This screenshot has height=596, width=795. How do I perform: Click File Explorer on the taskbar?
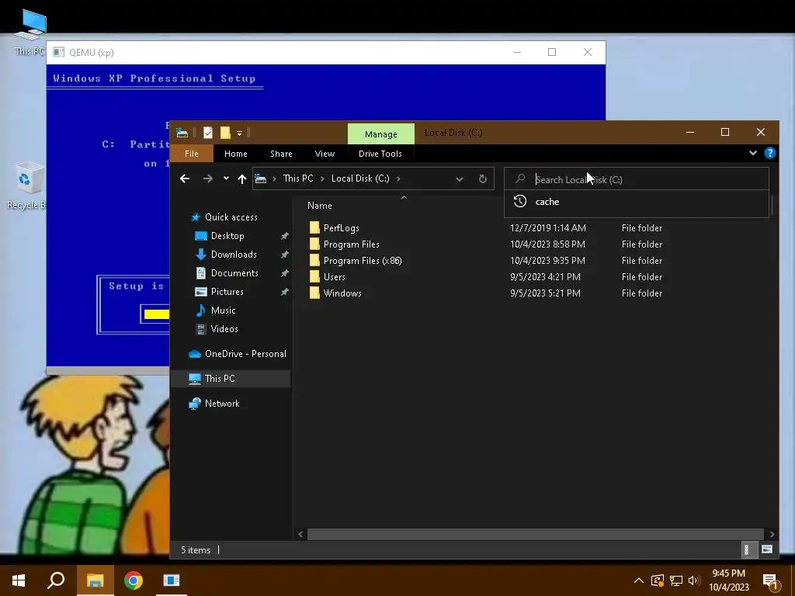95,580
